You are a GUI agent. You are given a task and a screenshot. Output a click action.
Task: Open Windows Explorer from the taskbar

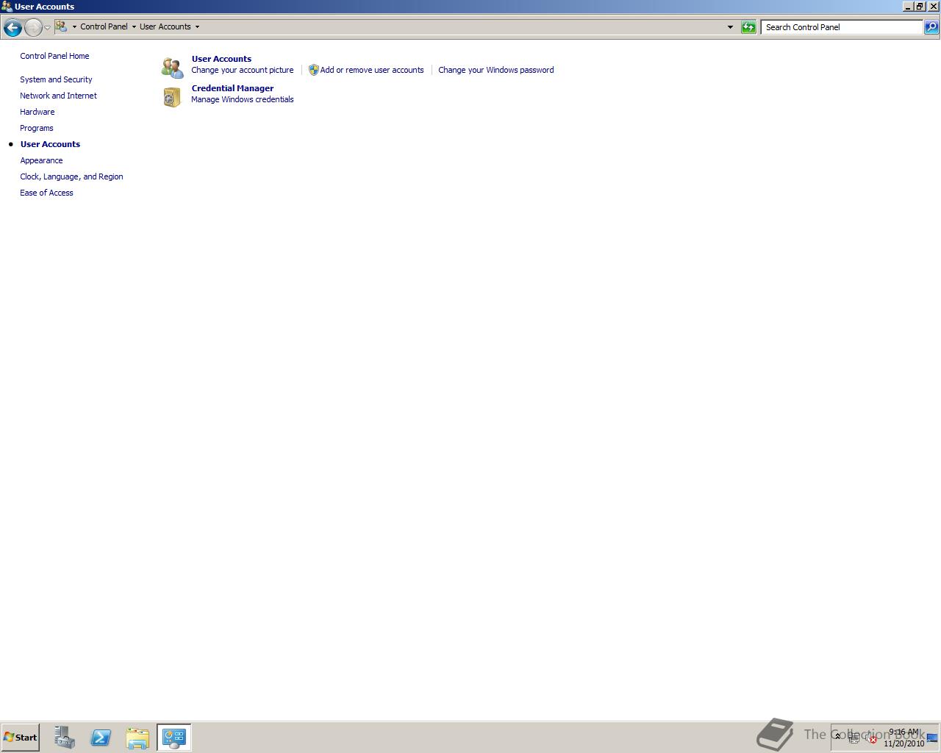(x=137, y=738)
